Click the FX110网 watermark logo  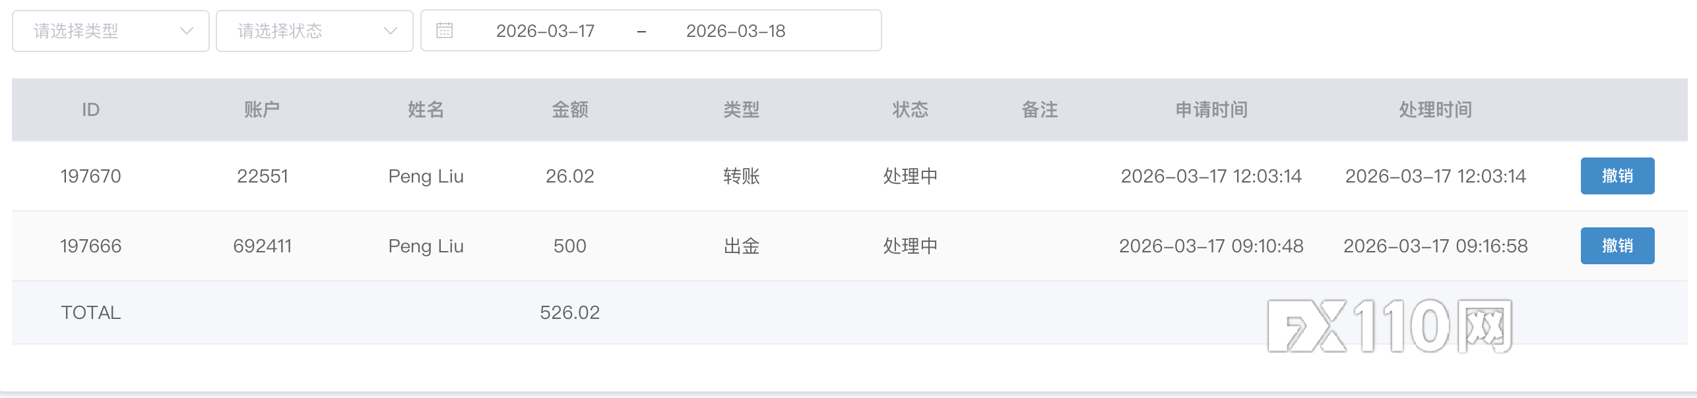(1390, 326)
